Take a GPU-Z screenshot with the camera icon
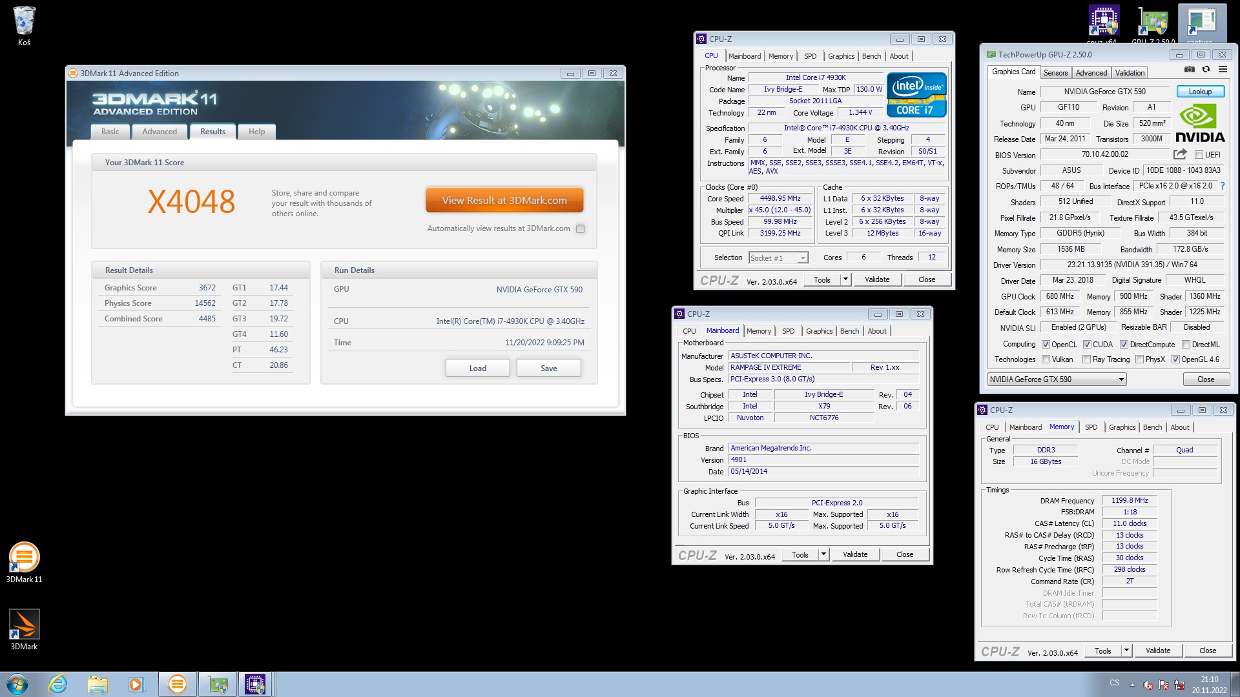The width and height of the screenshot is (1240, 697). coord(1189,70)
